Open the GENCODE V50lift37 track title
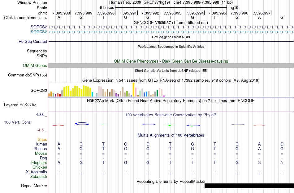Viewport: 294px width, 193px height. pos(171,23)
